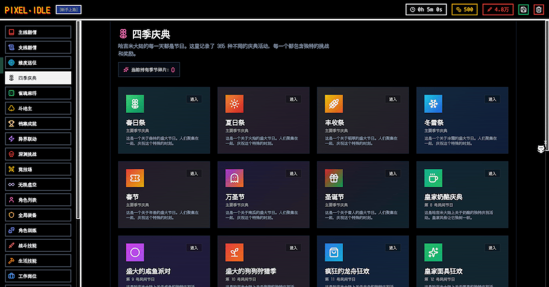Viewport: 549px width, 287px height.
Task: Click the orange sun icon for 夏日祭
Action: [x=234, y=104]
